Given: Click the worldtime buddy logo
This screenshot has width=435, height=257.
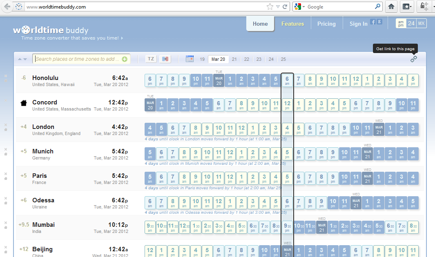Looking at the screenshot, I should click(51, 30).
